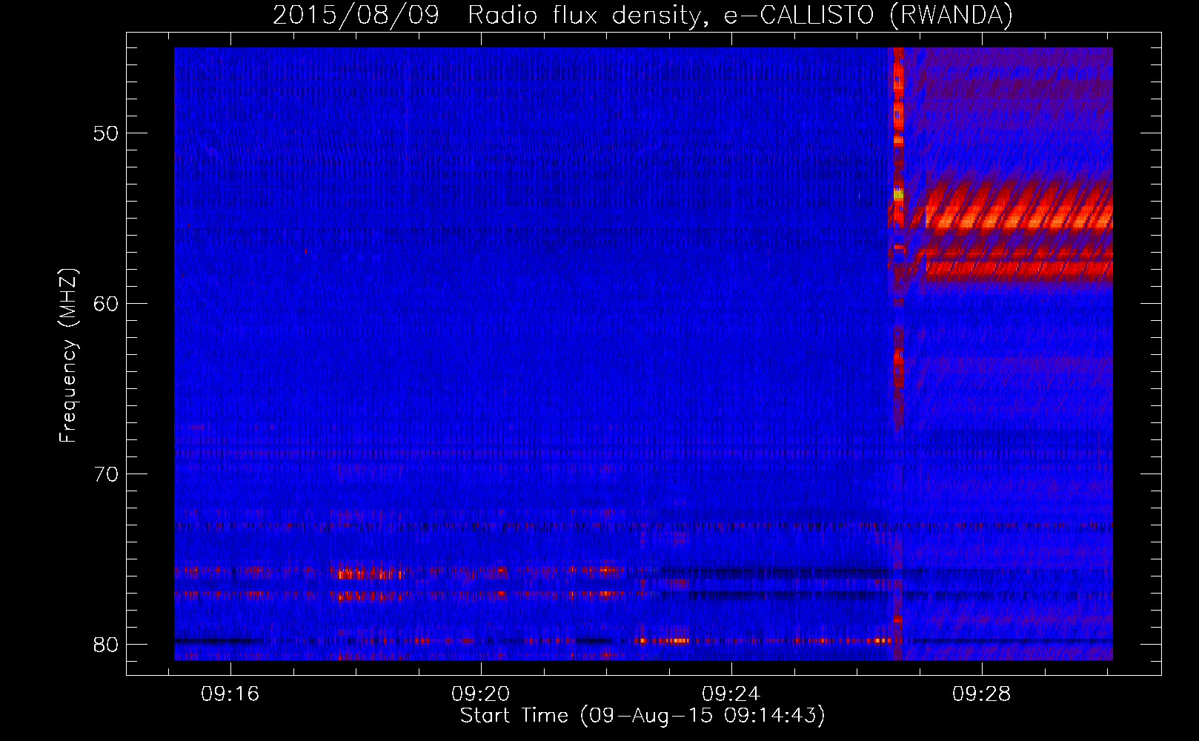Click the 80 MHz frequency tick label
The image size is (1199, 741).
tap(106, 645)
